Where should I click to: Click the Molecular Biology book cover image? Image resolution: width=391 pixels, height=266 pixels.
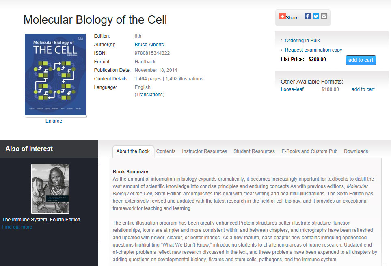click(x=56, y=75)
